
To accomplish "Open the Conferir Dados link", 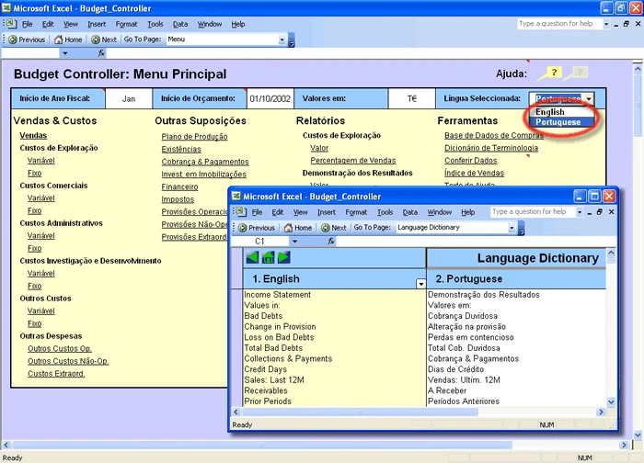I will (471, 161).
